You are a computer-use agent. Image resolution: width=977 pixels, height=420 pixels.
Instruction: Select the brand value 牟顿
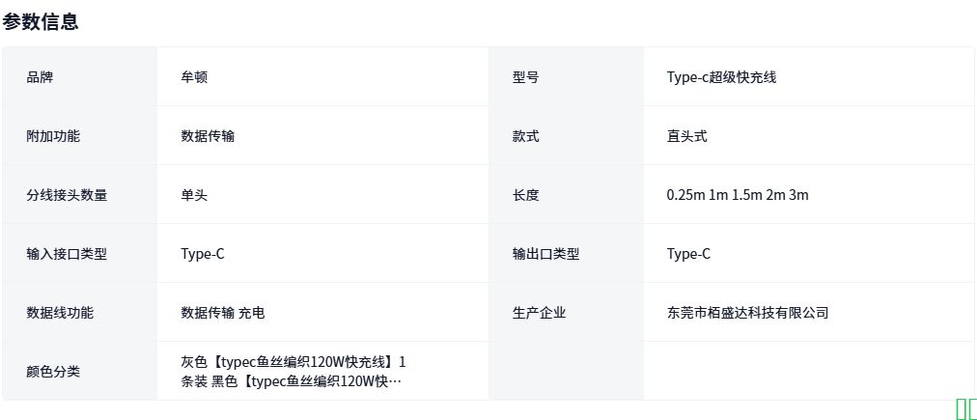(194, 77)
